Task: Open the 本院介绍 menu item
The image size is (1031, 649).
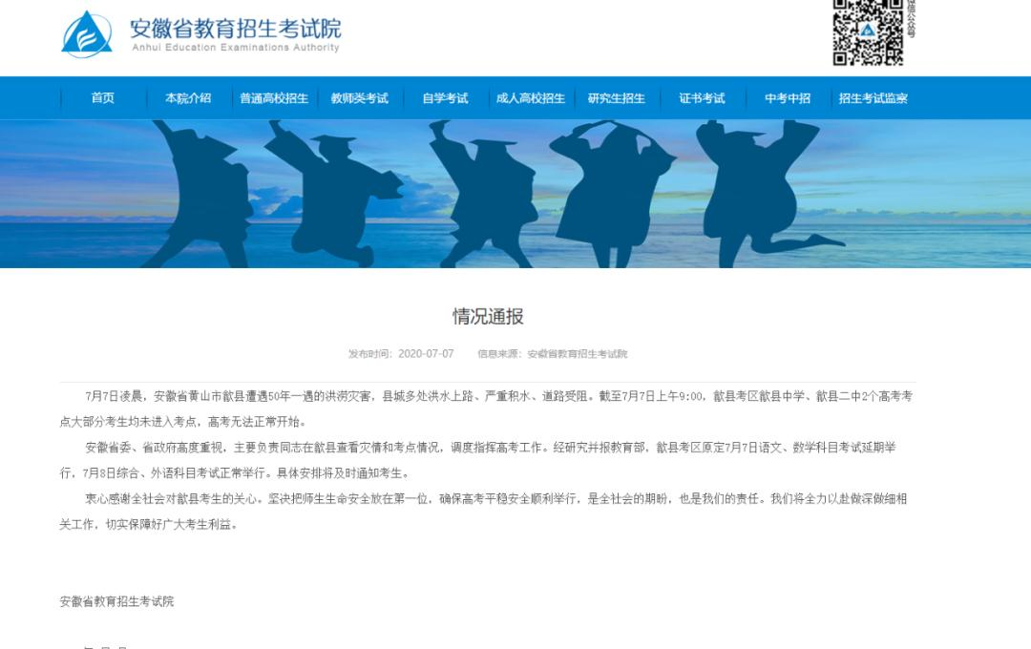Action: pos(188,98)
